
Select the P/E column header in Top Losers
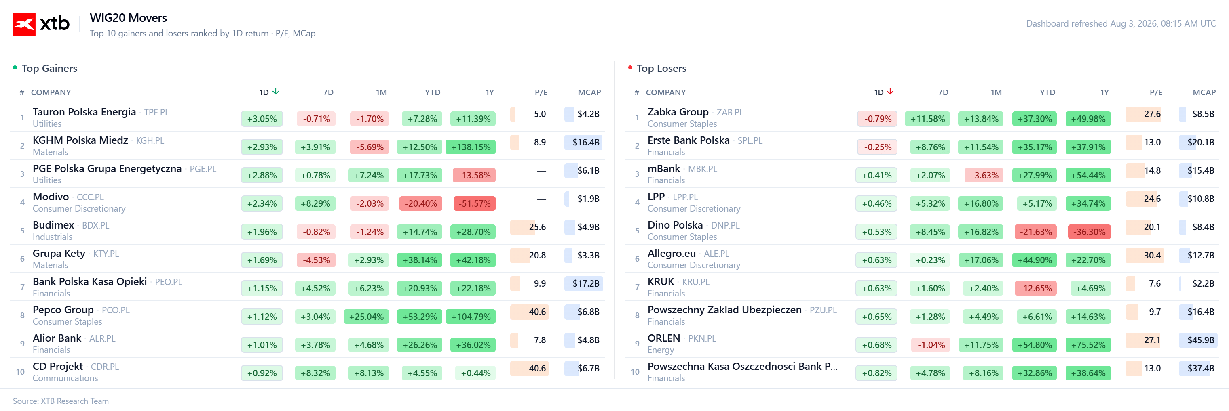coord(1155,92)
